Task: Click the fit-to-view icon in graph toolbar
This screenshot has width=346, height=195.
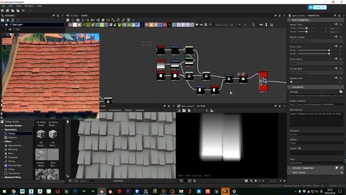Action: point(68,20)
